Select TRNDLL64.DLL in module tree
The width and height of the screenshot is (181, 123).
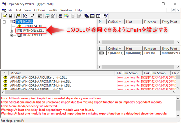pos(33,26)
